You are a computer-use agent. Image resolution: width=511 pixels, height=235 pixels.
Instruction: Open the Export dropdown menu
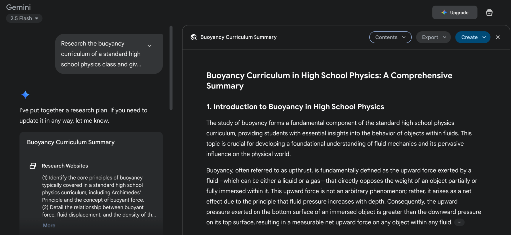(433, 37)
